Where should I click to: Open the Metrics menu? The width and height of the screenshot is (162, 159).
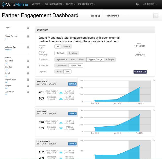37,4
